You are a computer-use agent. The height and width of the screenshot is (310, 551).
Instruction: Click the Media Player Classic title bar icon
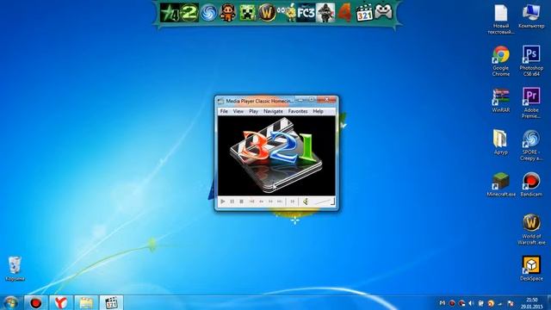tap(220, 102)
